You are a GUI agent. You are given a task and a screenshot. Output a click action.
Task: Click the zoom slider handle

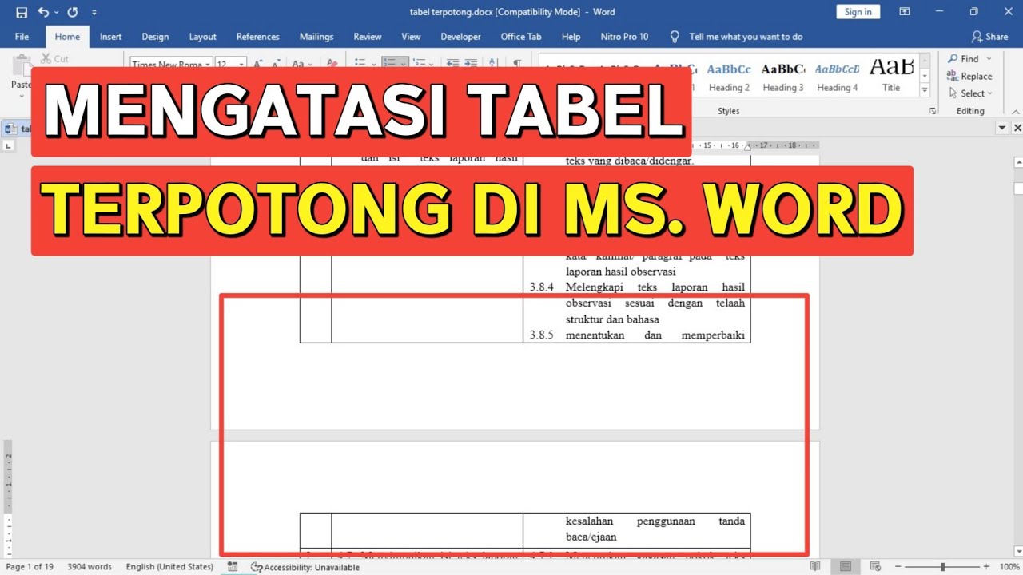pos(942,567)
